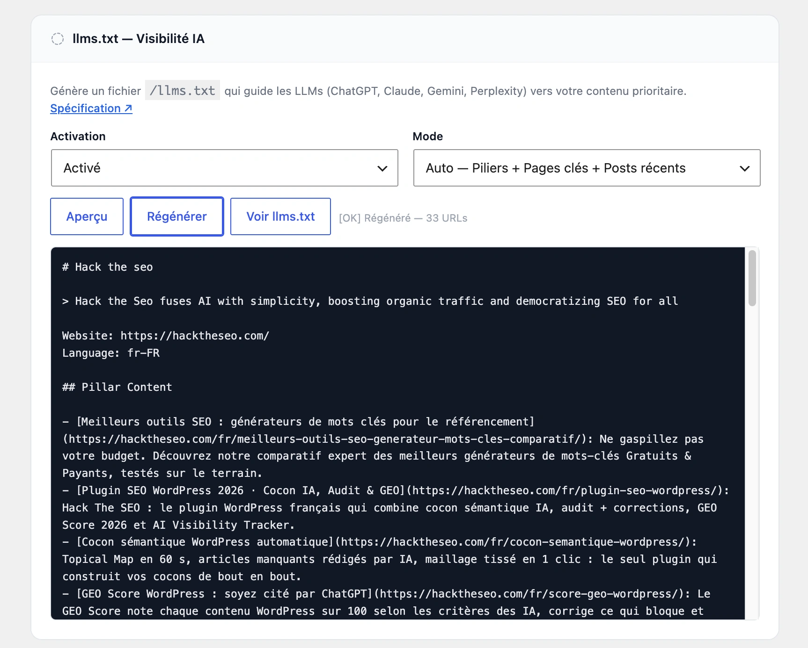Click the Voir llms.txt button
The height and width of the screenshot is (648, 808).
[281, 216]
